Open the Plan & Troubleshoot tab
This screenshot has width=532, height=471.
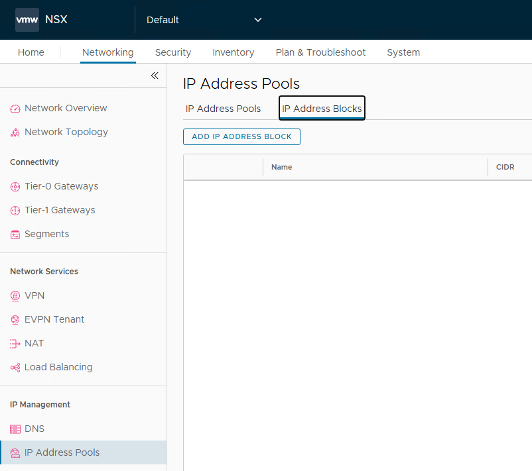(x=320, y=52)
